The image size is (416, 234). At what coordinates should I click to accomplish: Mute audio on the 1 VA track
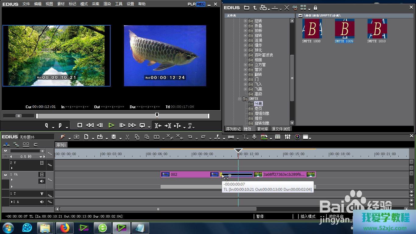click(42, 181)
